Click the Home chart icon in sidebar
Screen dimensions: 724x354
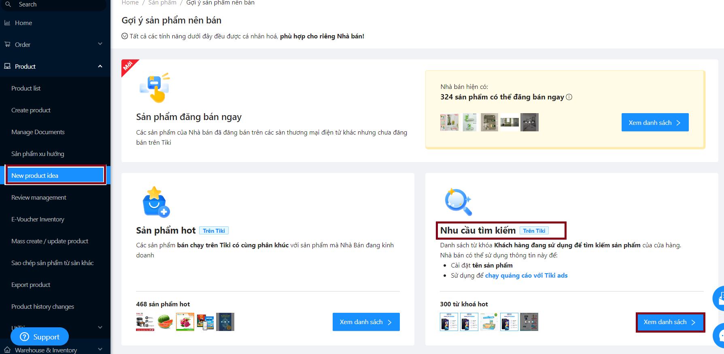point(7,23)
